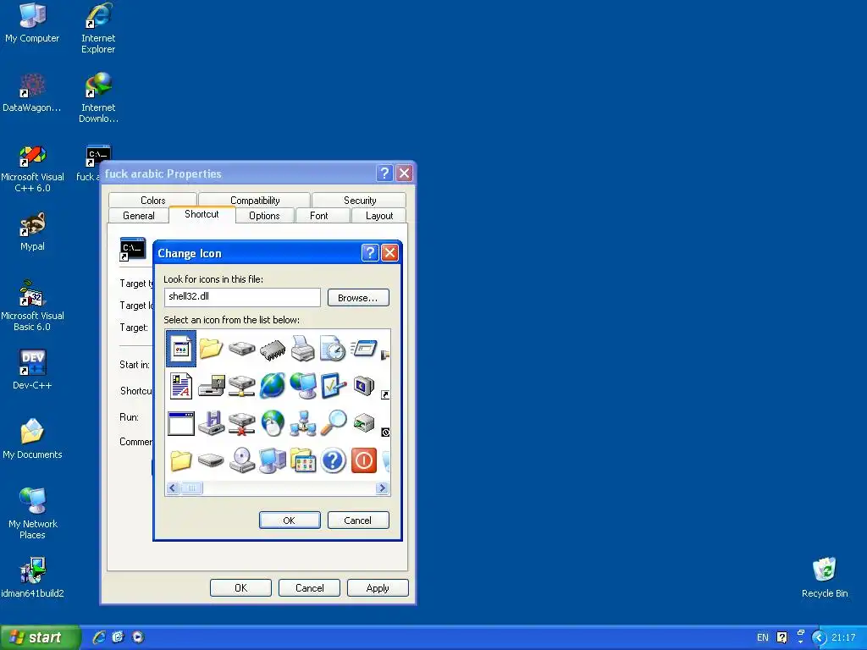Choose the CD drive icon
Viewport: 867px width, 650px height.
click(241, 460)
